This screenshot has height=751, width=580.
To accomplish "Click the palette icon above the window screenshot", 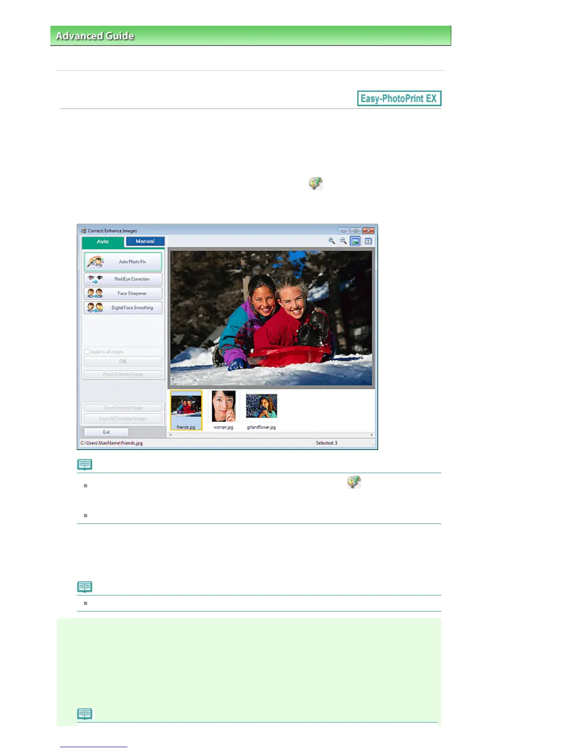I will tap(316, 183).
